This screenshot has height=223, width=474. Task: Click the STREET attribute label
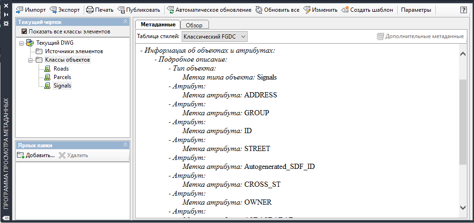coord(257,149)
